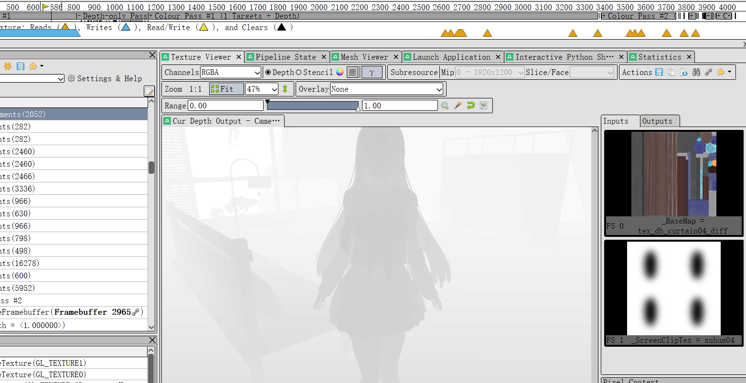Reset range with the green arrow icon
Viewport: 746px width, 383px height.
click(471, 106)
